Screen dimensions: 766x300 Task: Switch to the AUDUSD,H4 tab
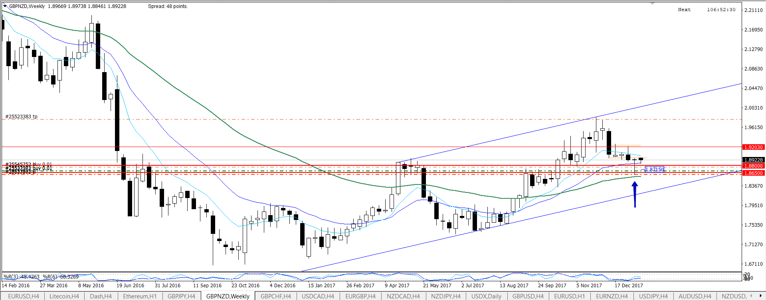coord(695,296)
